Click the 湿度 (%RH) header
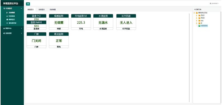The height and width of the screenshot is (105, 223). 36,22
